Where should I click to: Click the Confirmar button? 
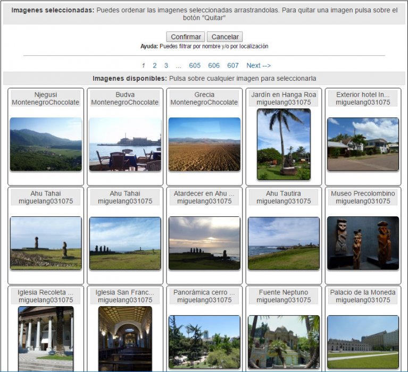pyautogui.click(x=186, y=37)
